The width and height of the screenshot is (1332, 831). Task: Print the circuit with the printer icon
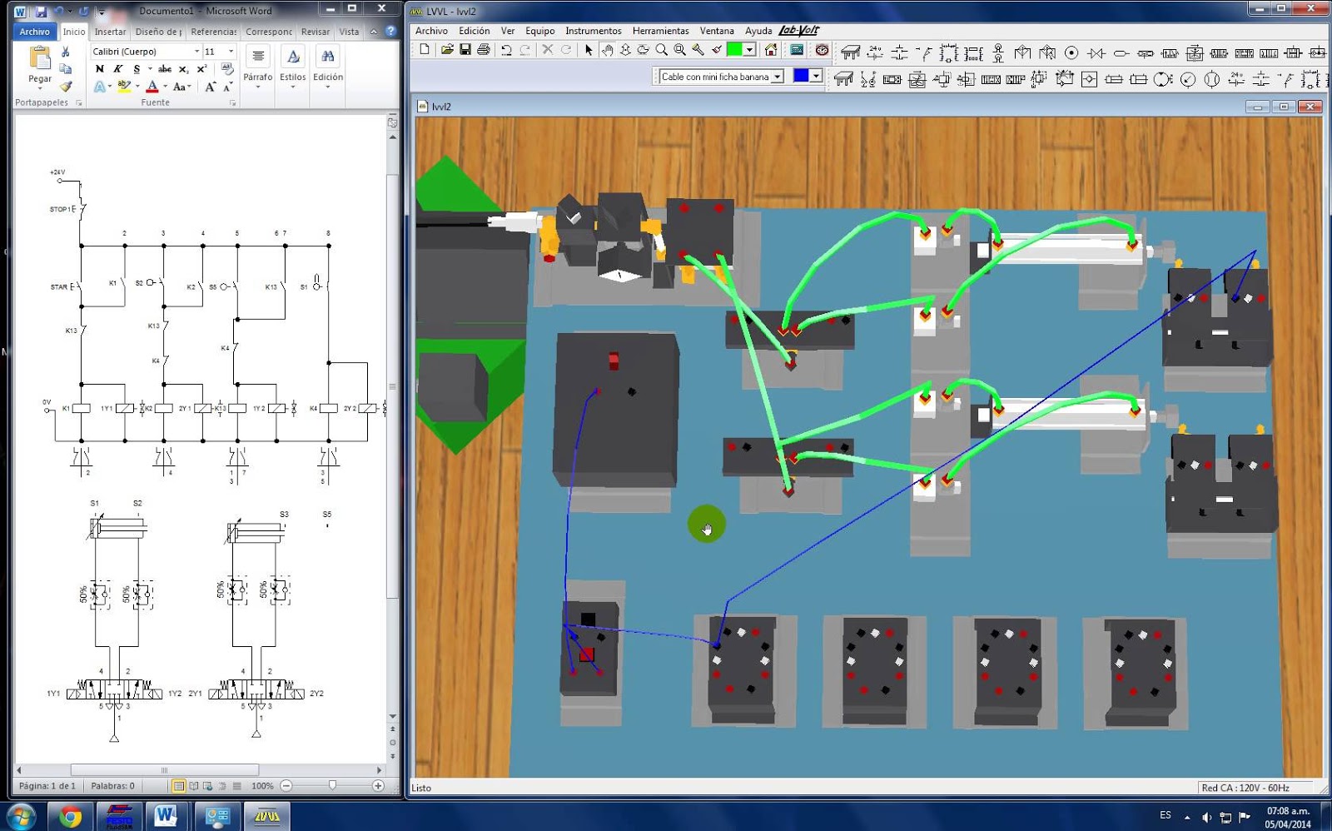(484, 51)
